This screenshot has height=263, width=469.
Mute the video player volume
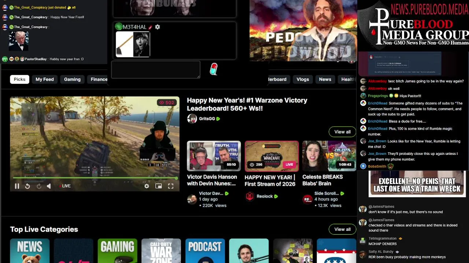(49, 186)
